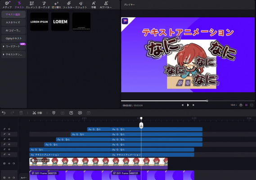This screenshot has width=256, height=180.
Task: Select the first 0:01 Frame 3466720 clip
Action: (70, 175)
